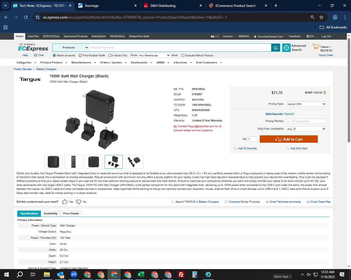The image size is (351, 280).
Task: Click the mail envelope icon in top bar
Action: [x=212, y=36]
